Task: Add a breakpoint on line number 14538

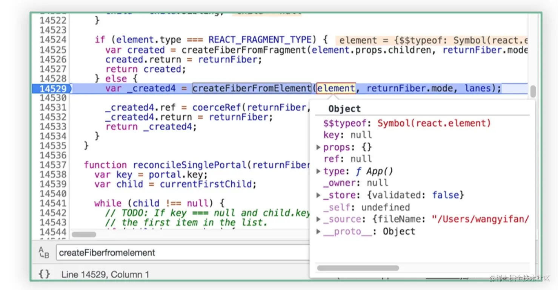Action: coord(53,175)
